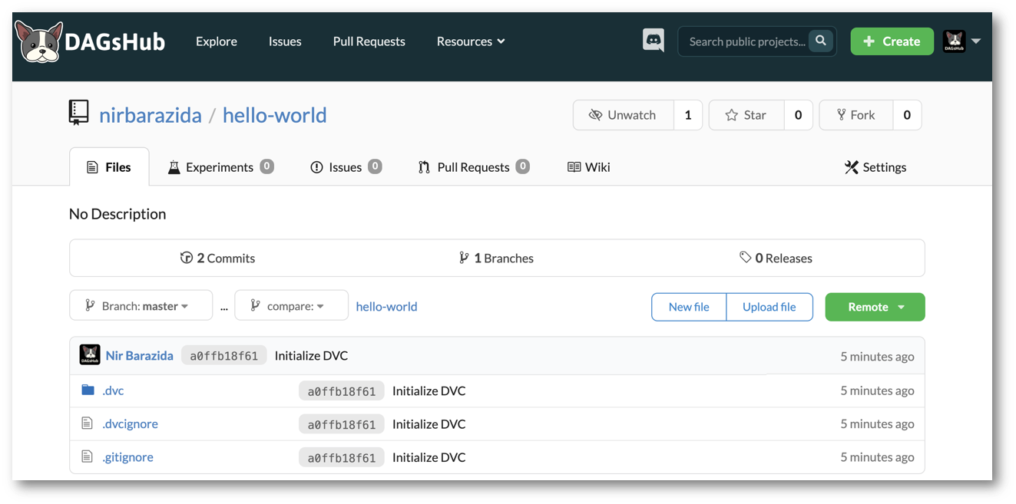Click Nir Barazida's commit avatar
The image size is (1016, 504).
tap(90, 355)
